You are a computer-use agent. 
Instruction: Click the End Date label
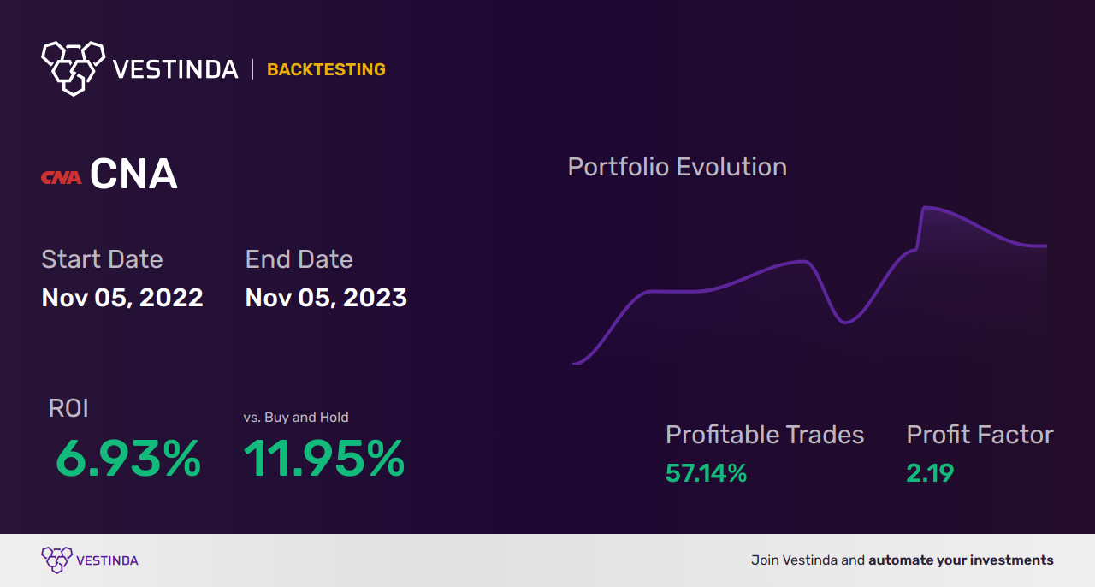click(299, 259)
